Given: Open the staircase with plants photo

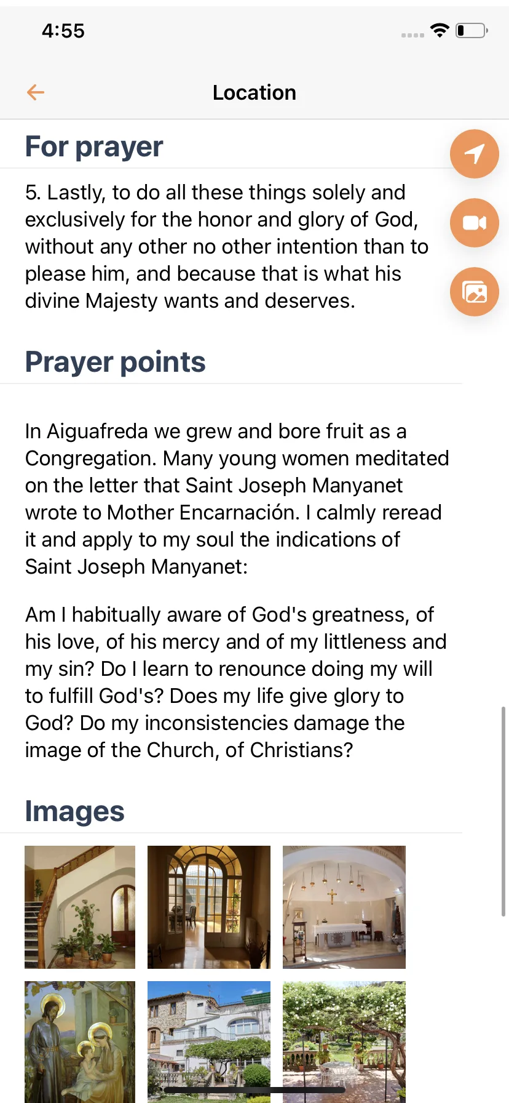Looking at the screenshot, I should 80,907.
